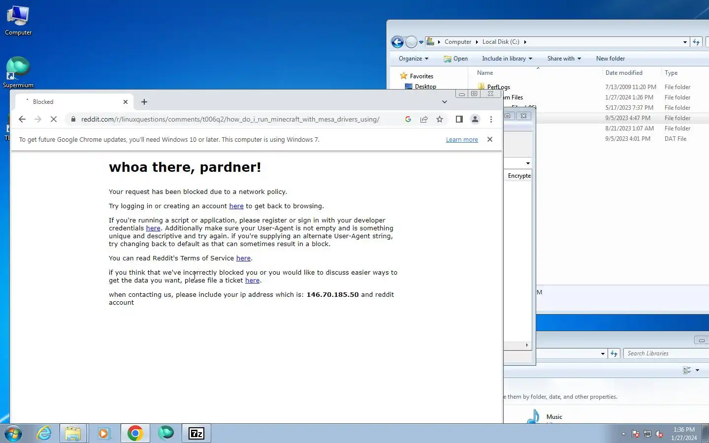View site information lock icon

tap(73, 119)
